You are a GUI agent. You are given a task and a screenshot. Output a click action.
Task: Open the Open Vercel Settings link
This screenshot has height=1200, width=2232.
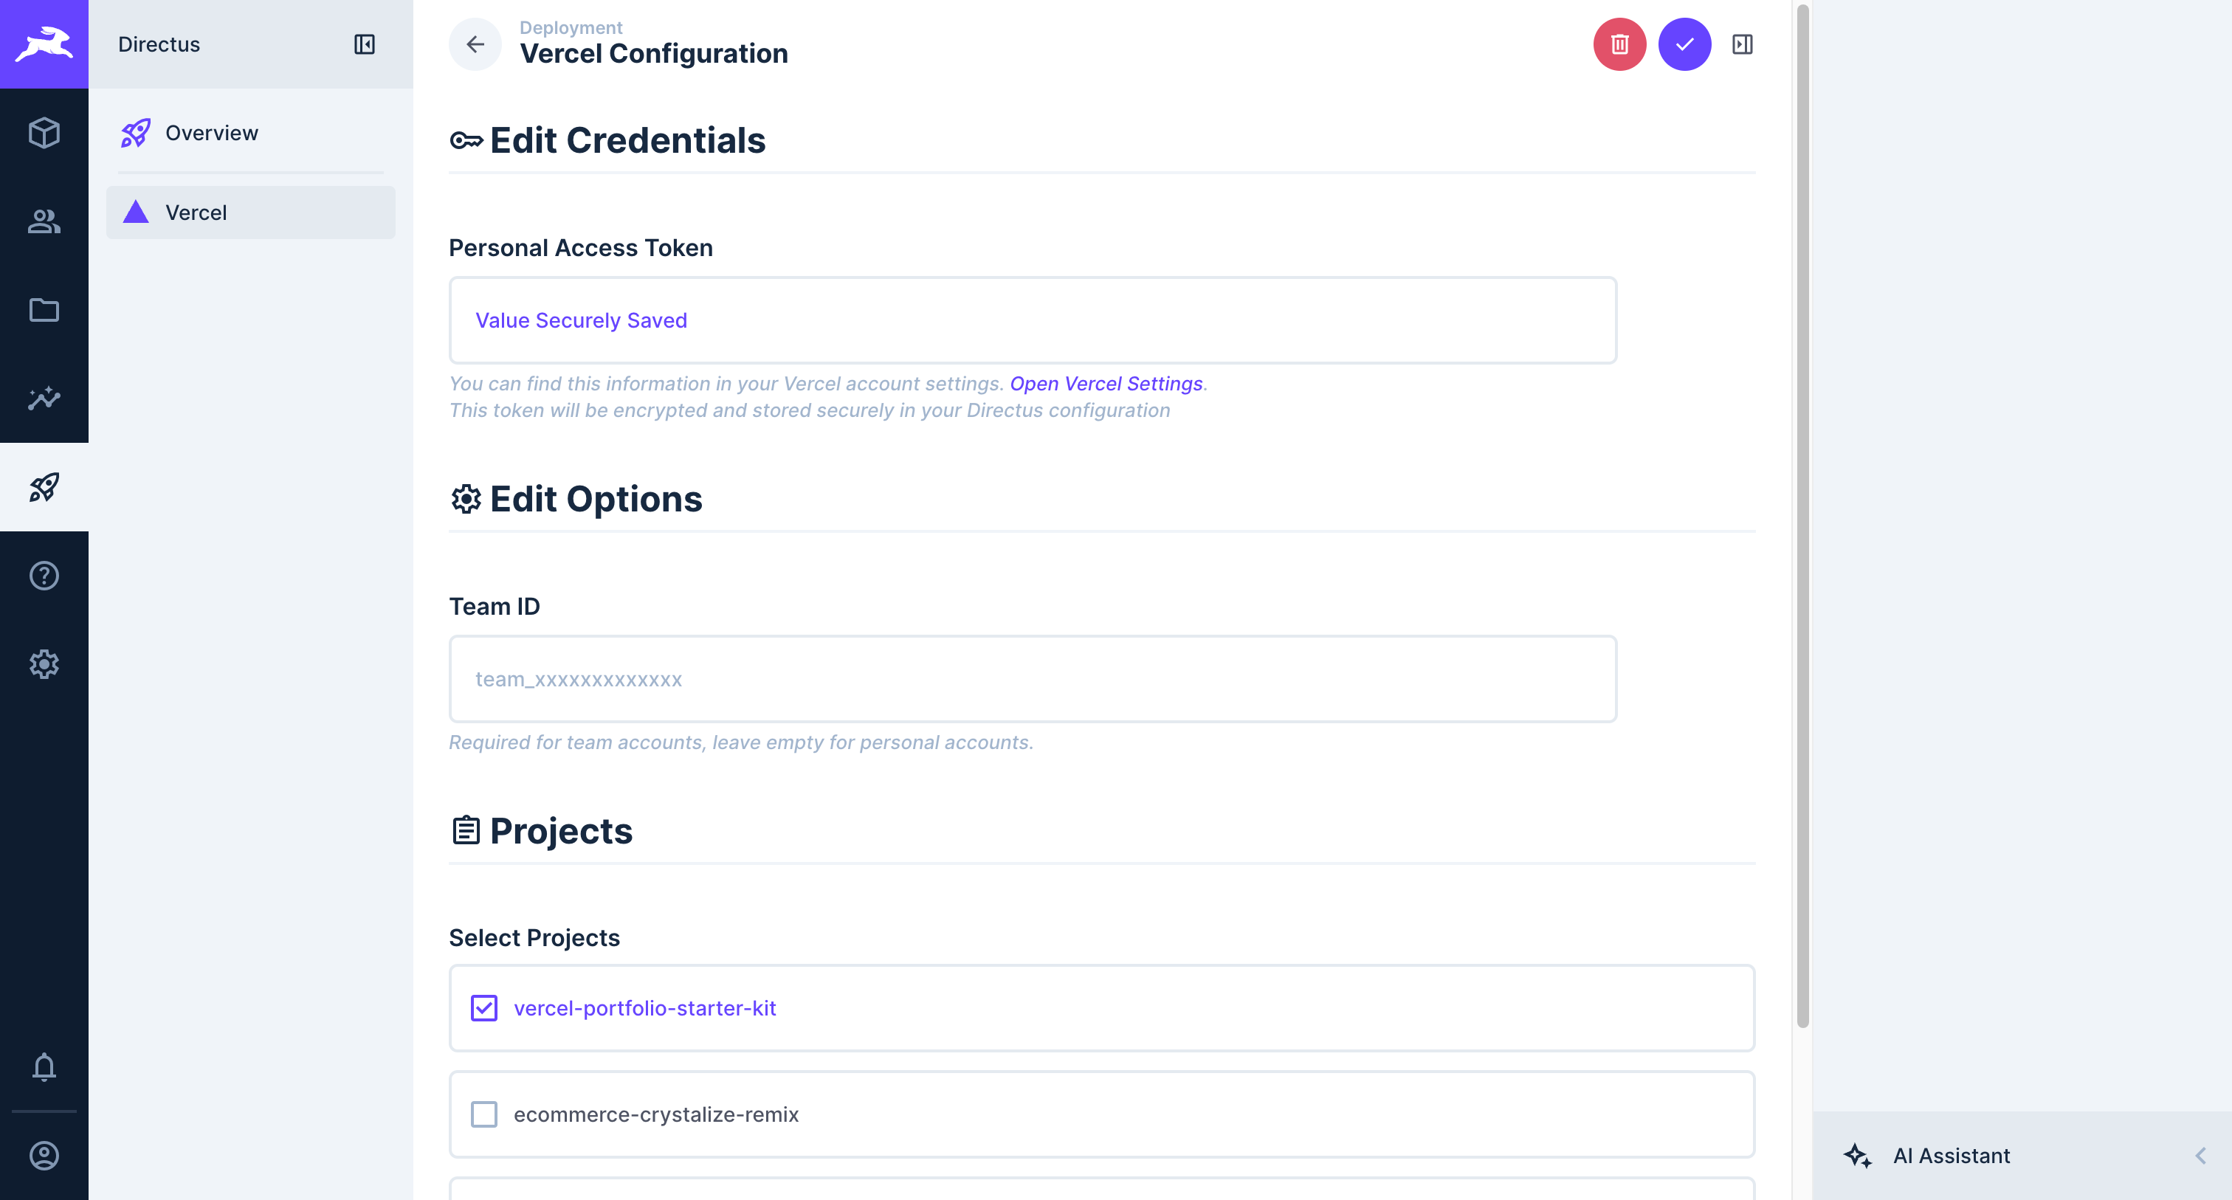(x=1106, y=383)
